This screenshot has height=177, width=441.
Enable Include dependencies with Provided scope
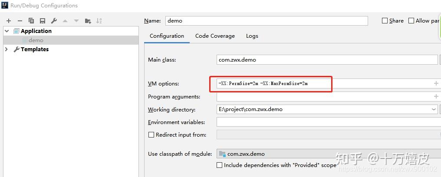coord(220,165)
